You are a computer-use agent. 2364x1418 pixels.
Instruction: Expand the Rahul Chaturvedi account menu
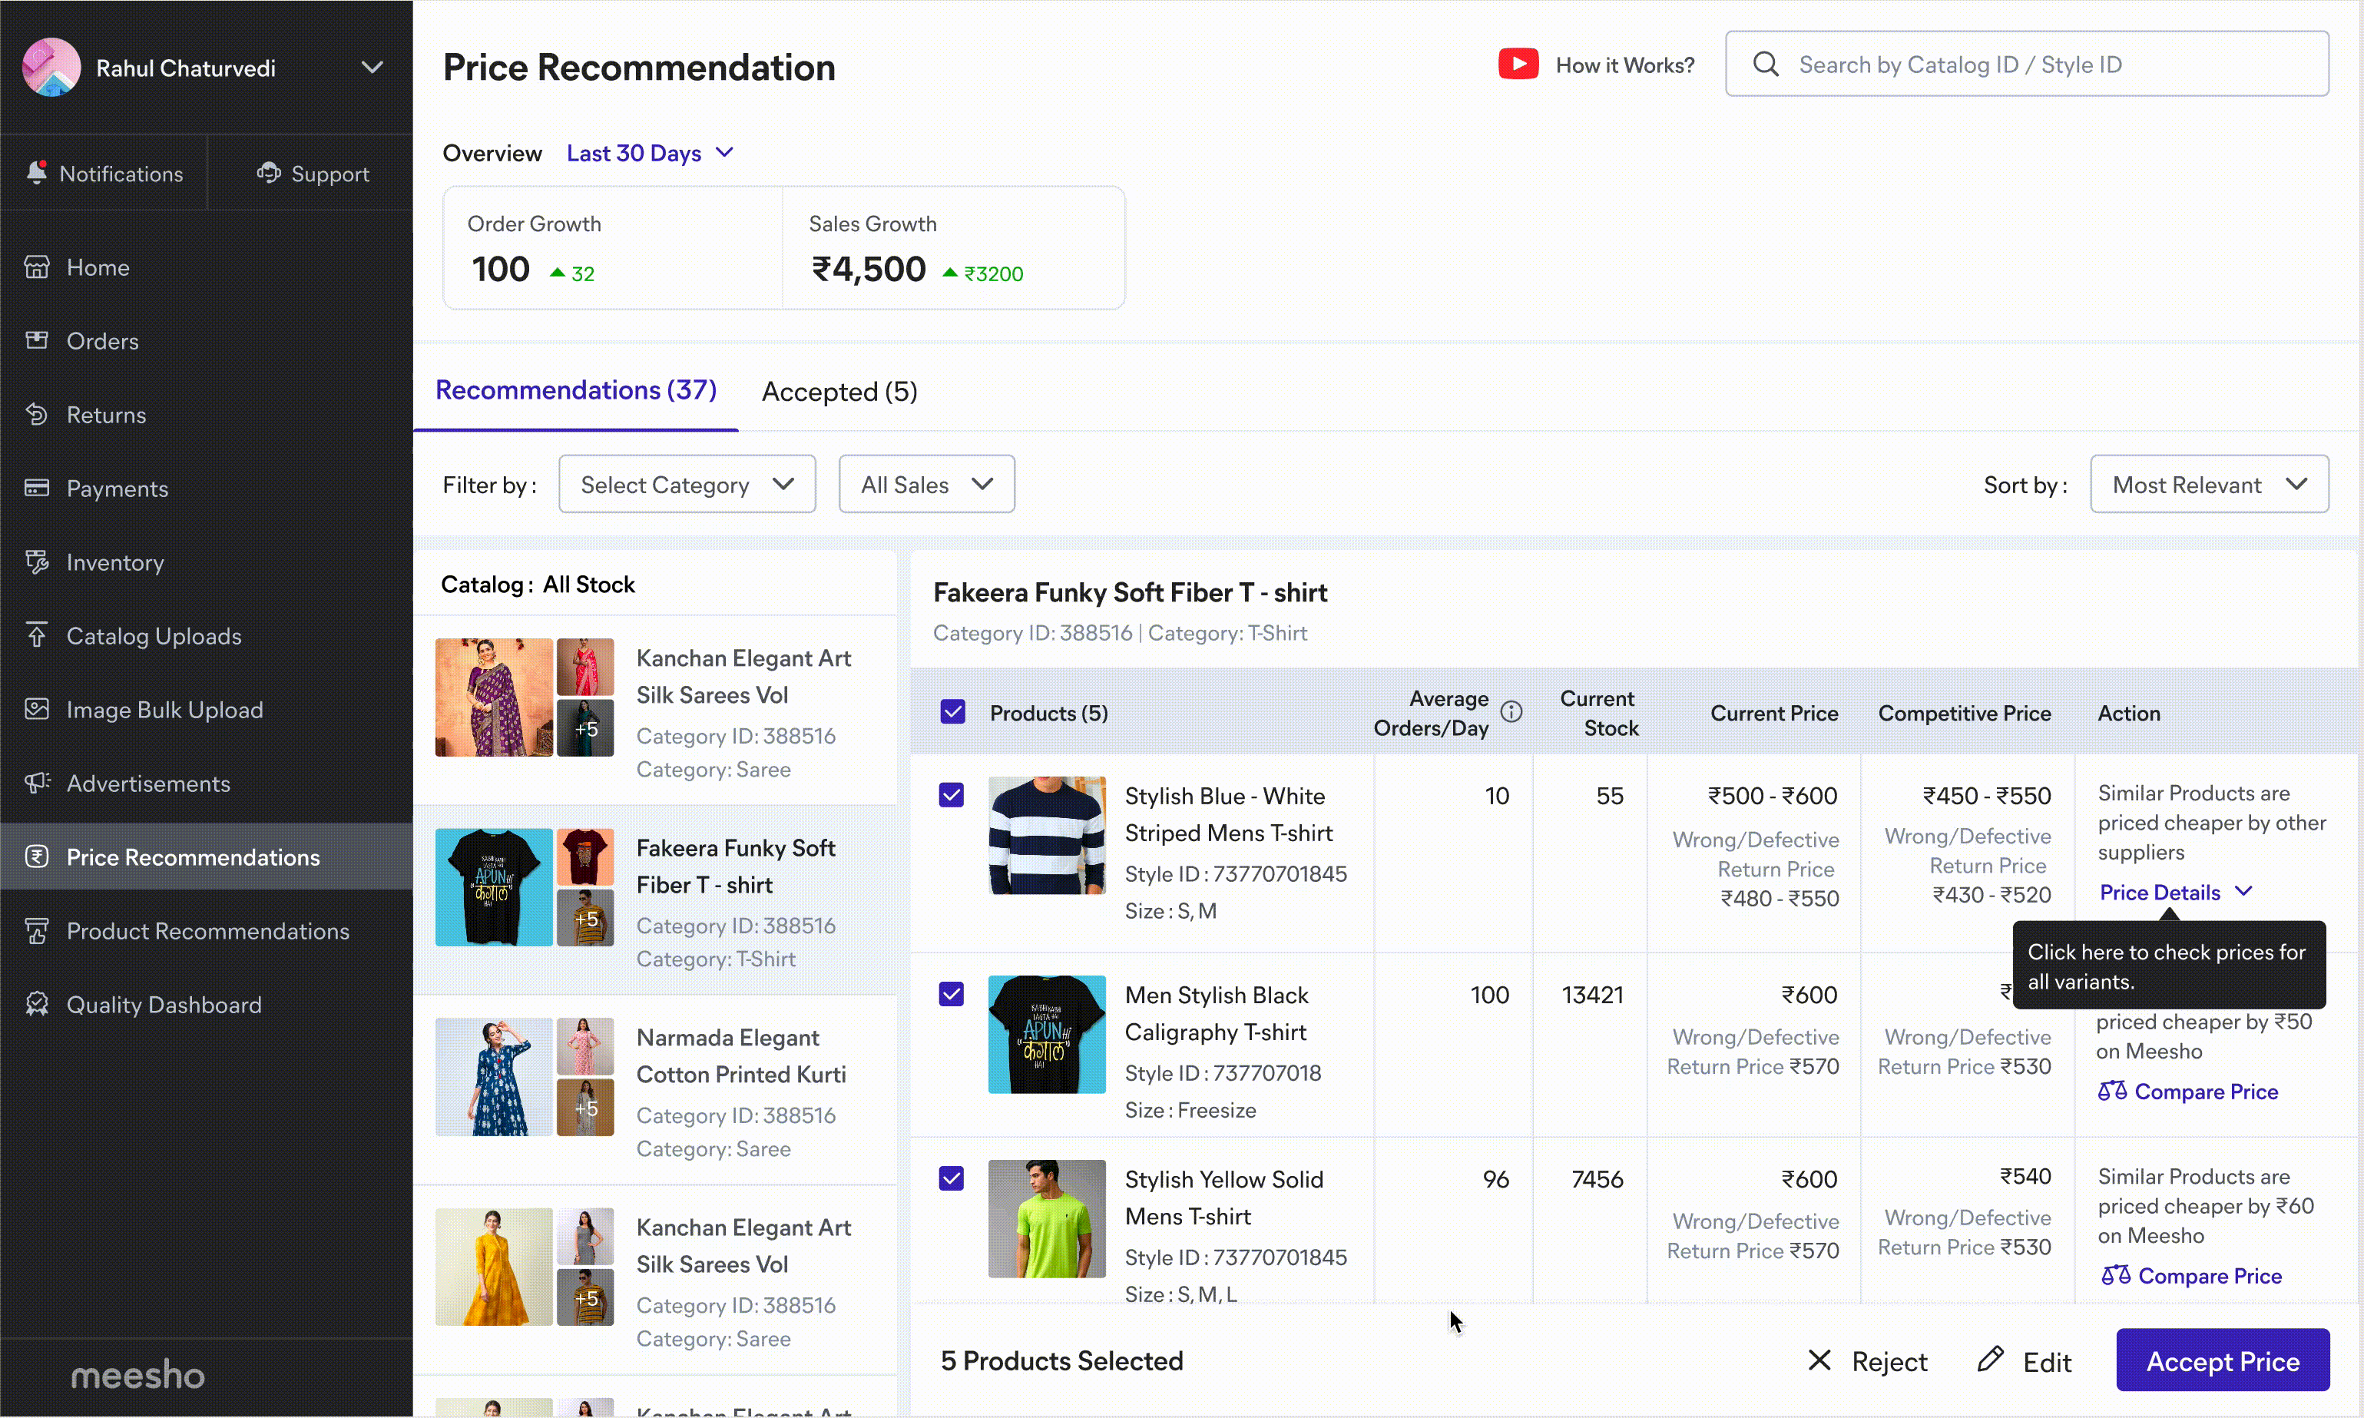click(372, 68)
